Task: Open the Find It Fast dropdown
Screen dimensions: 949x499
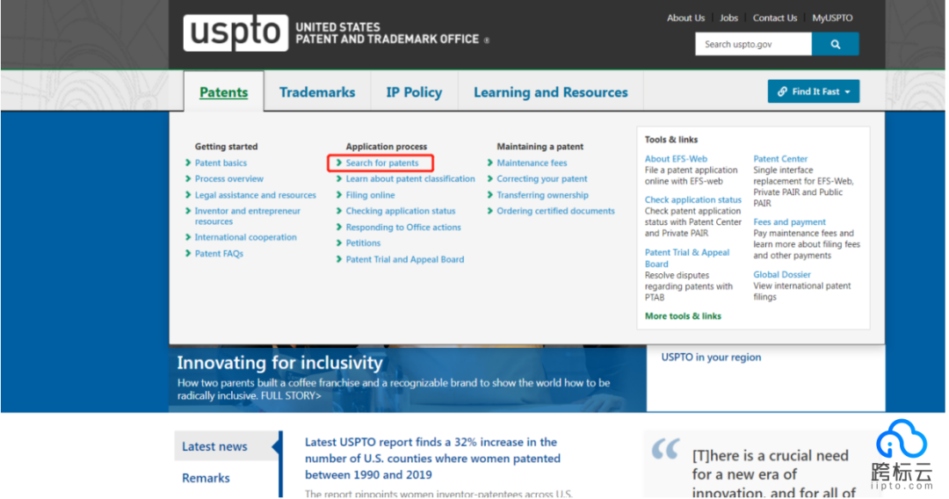Action: [x=814, y=91]
